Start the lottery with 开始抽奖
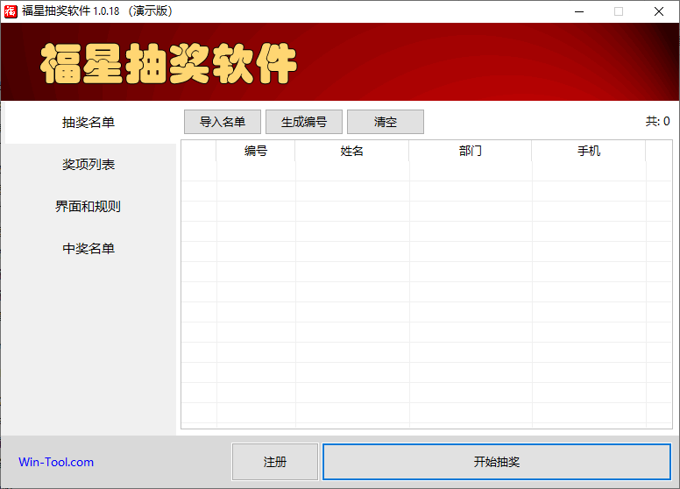 point(497,462)
